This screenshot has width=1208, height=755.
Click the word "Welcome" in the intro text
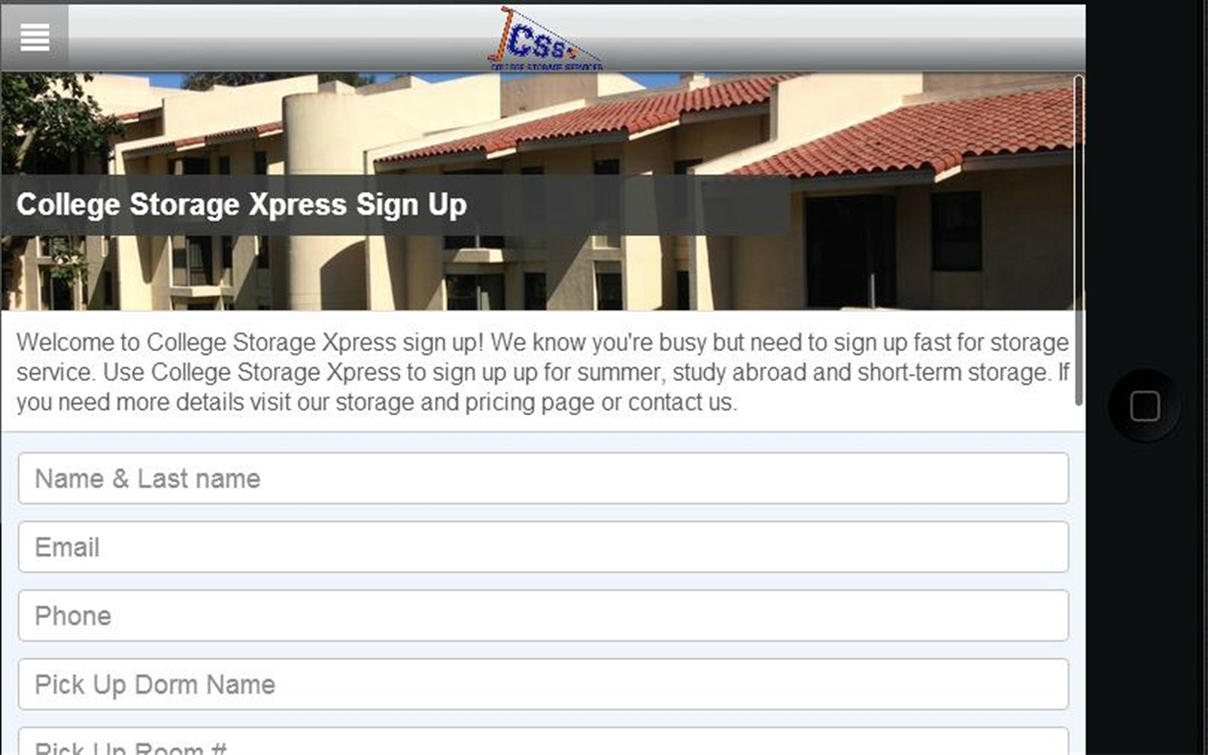60,343
